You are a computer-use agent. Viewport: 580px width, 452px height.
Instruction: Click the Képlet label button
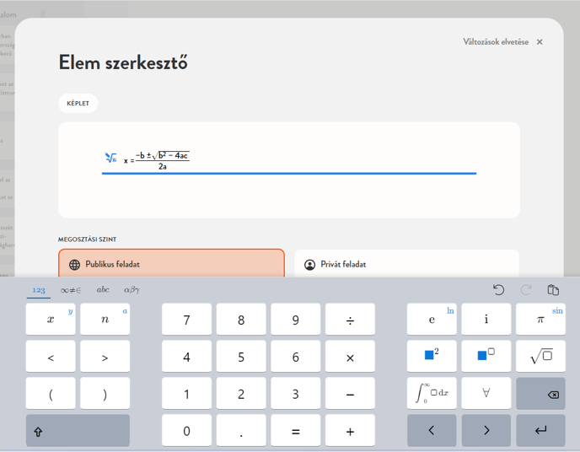[78, 104]
